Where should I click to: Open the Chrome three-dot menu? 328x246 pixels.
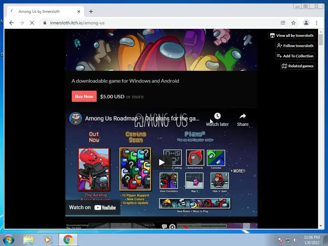317,23
